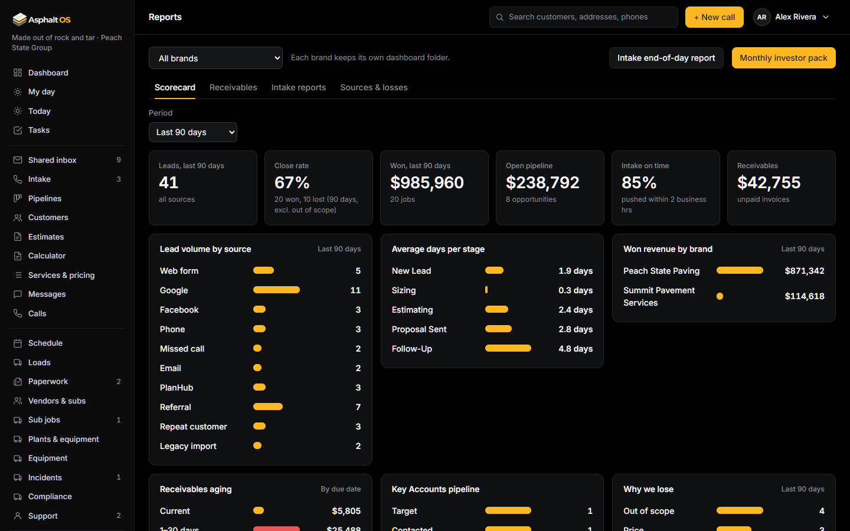Image resolution: width=850 pixels, height=531 pixels.
Task: Click the Receivables $42,755 card
Action: click(781, 188)
